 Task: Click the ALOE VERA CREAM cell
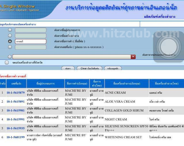(x=127, y=101)
